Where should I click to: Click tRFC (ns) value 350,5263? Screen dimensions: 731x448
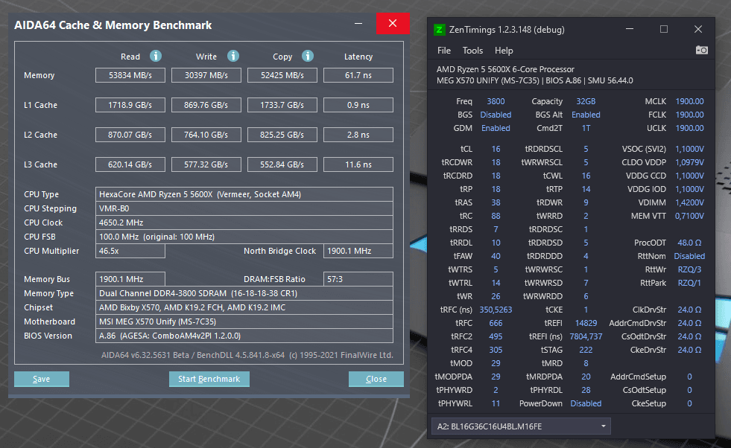pyautogui.click(x=496, y=310)
